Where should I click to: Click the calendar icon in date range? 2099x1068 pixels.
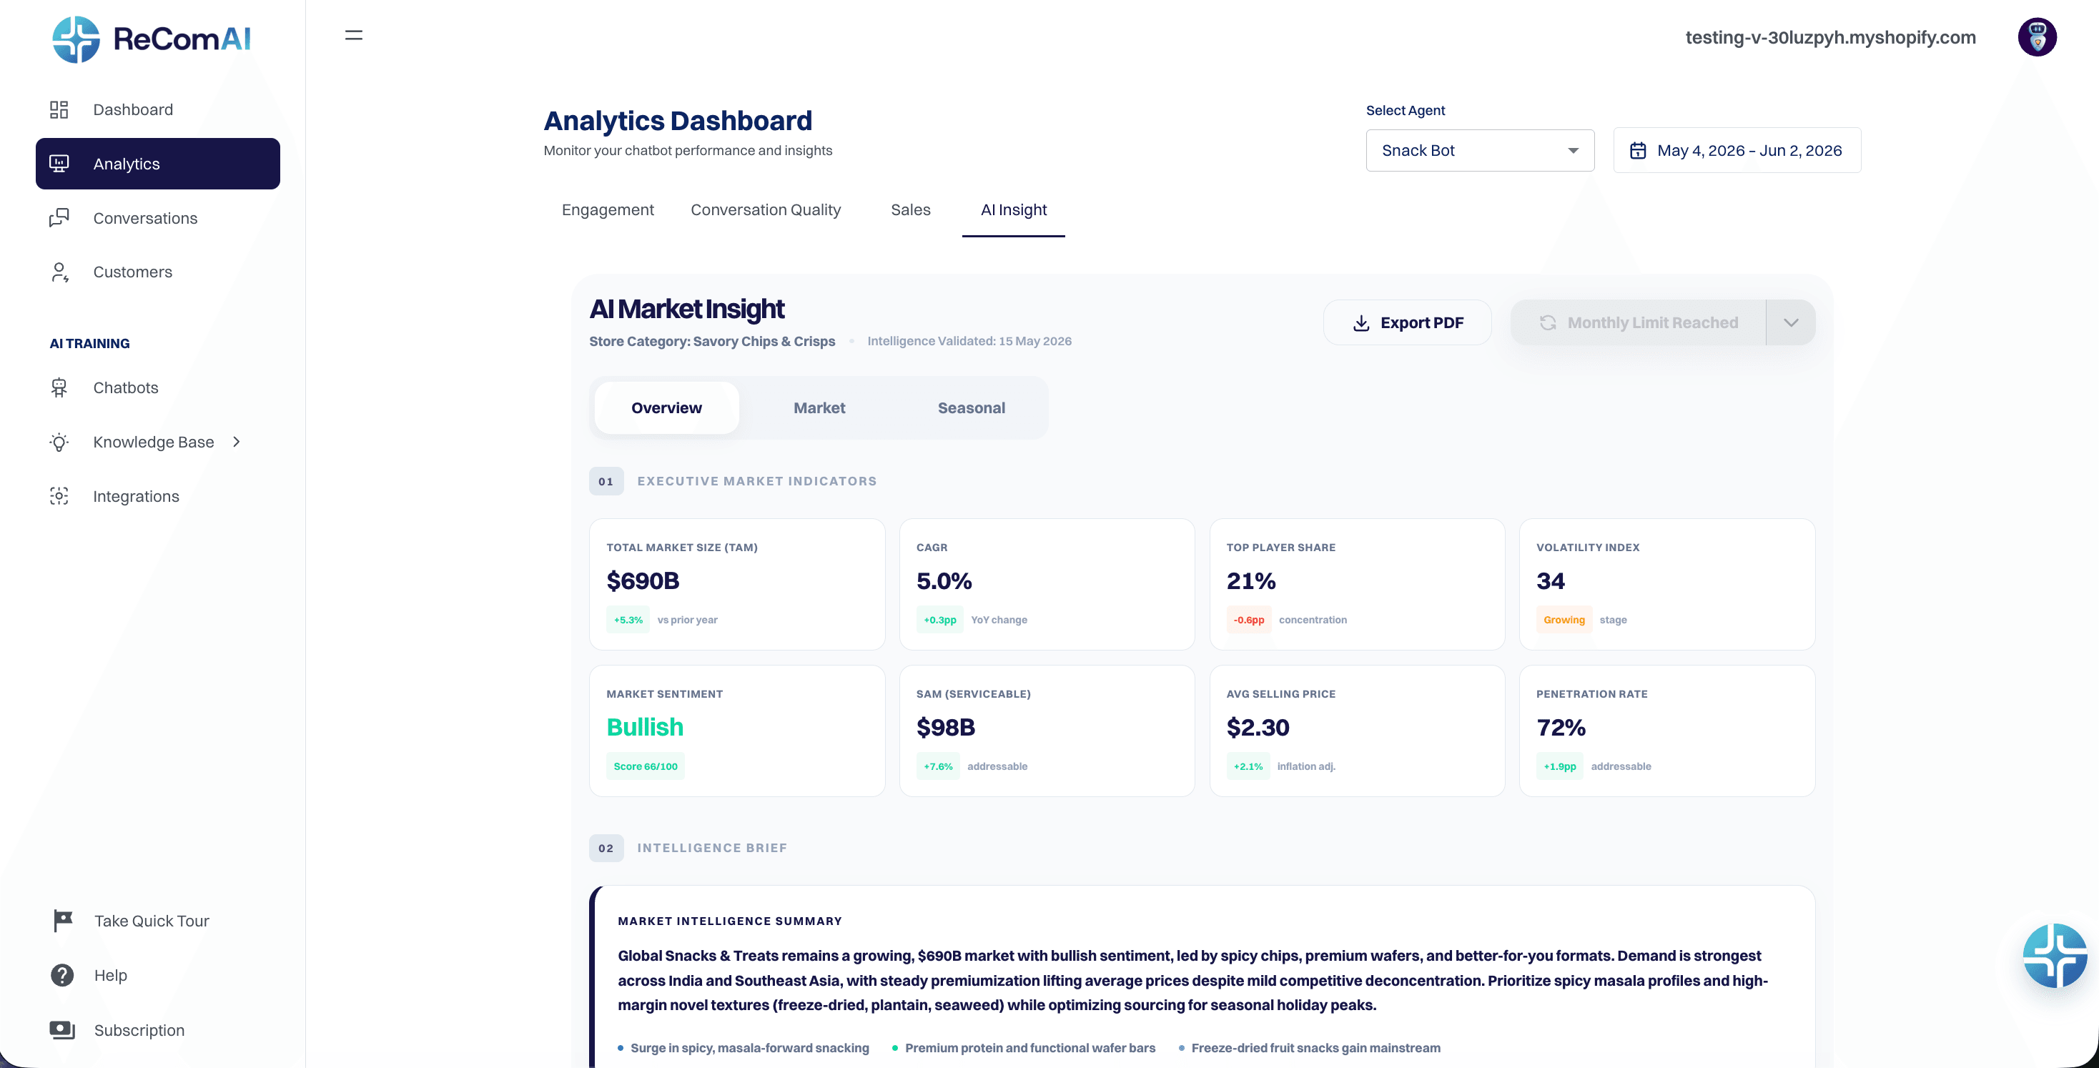tap(1638, 151)
